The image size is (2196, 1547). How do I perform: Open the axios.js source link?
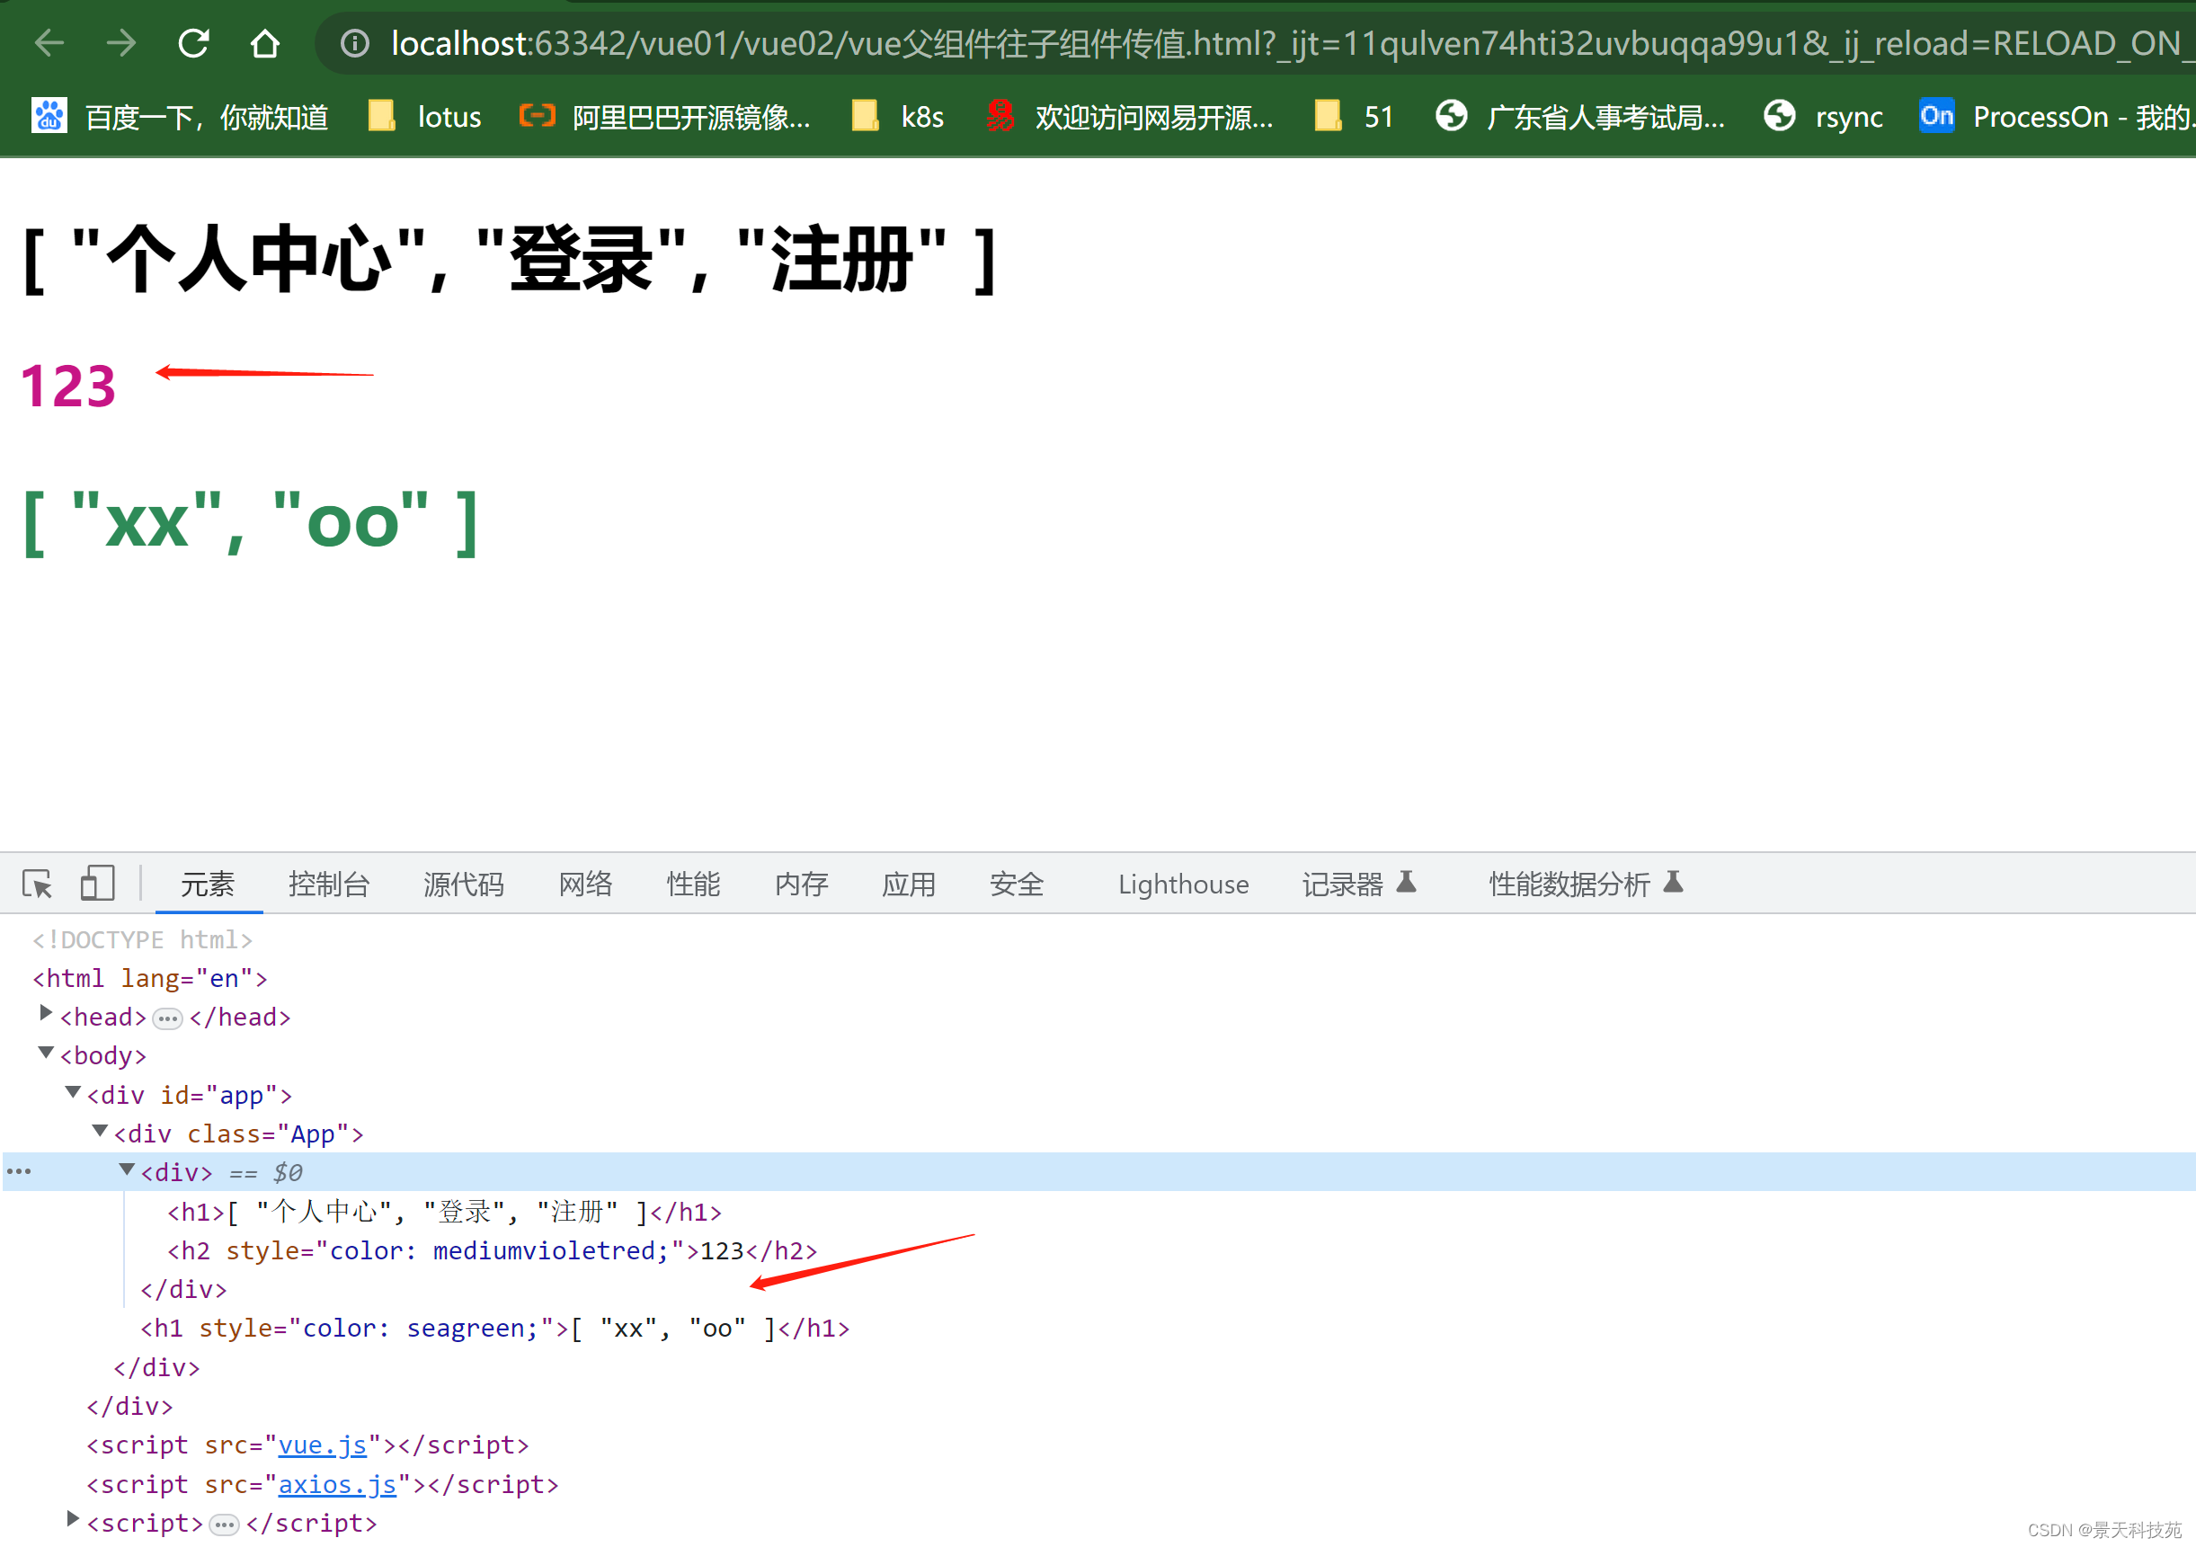(338, 1485)
